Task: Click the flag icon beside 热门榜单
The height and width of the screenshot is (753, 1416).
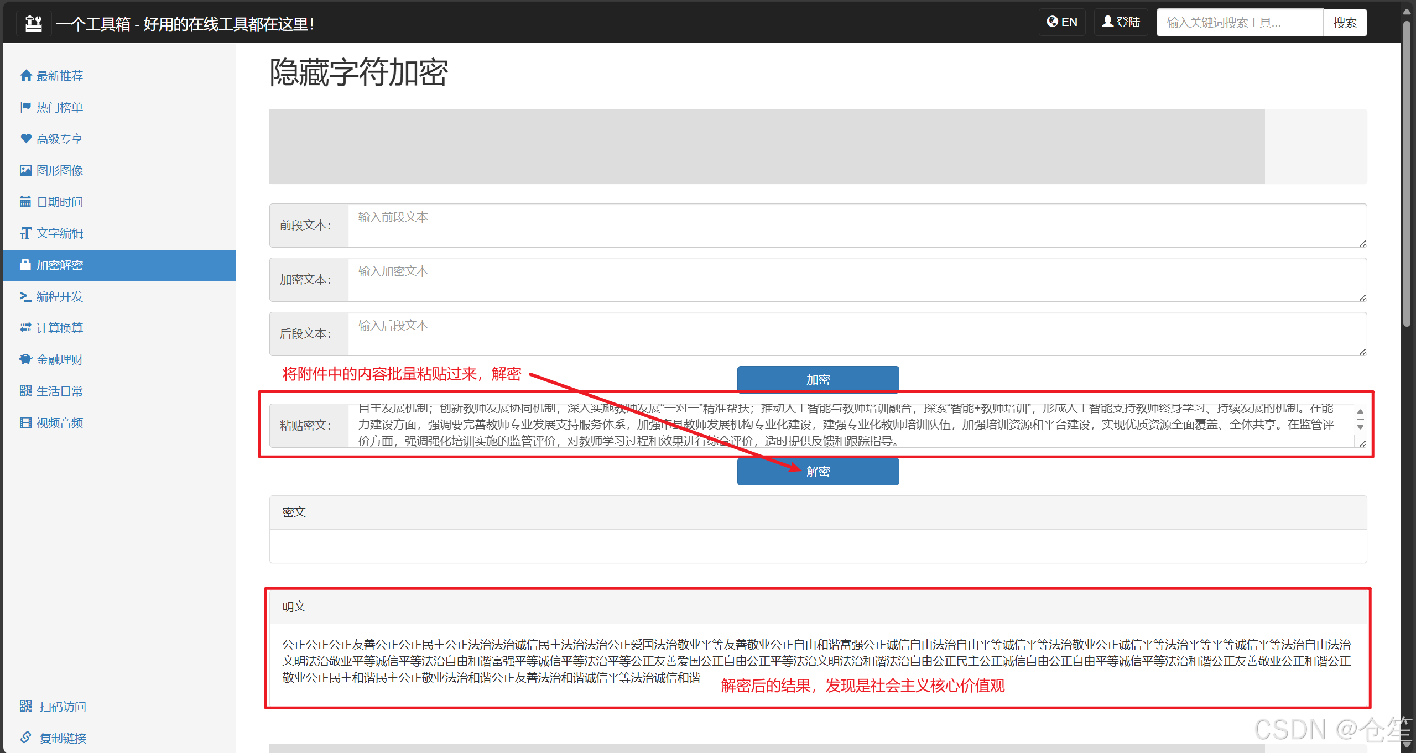Action: [x=25, y=107]
